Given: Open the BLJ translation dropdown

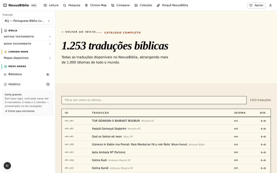Looking at the screenshot, I should point(27,21).
